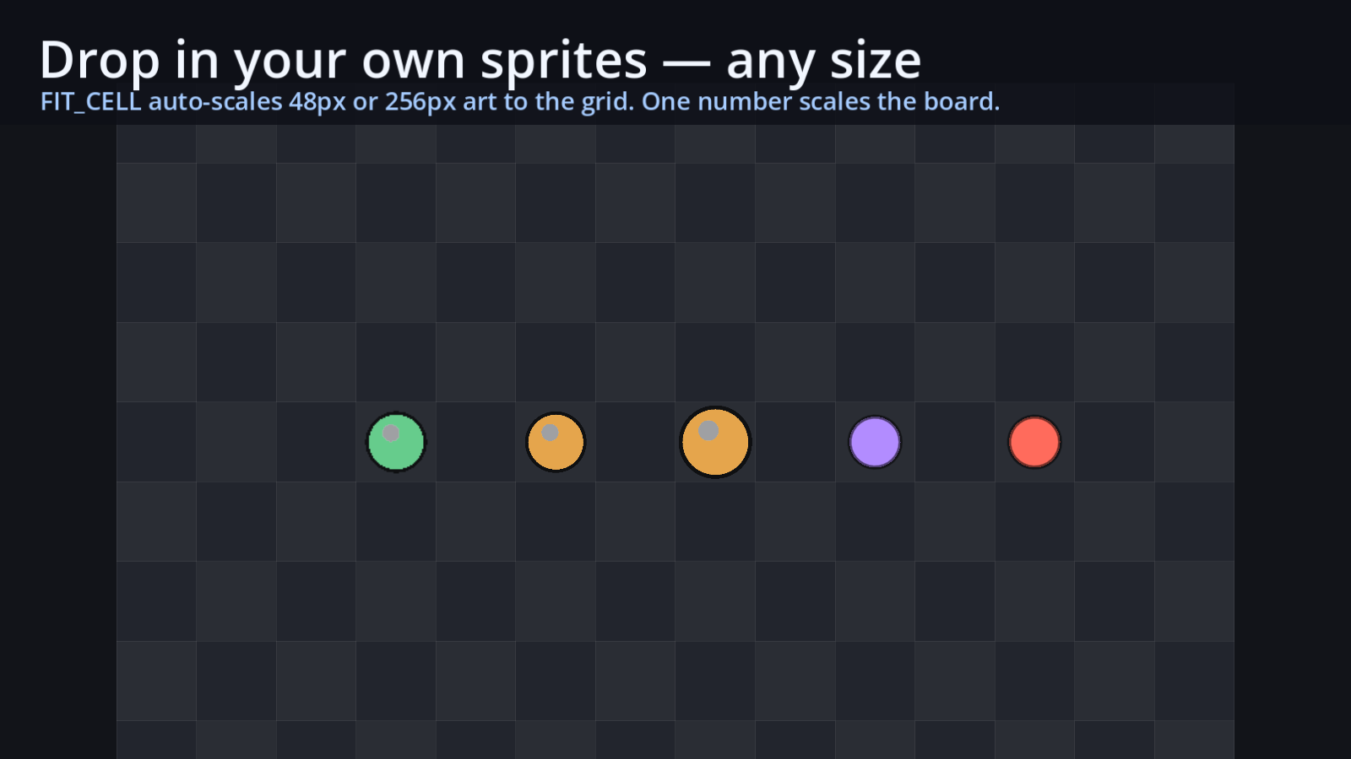
Task: Click grid cell directly above the green ball
Action: coord(396,363)
